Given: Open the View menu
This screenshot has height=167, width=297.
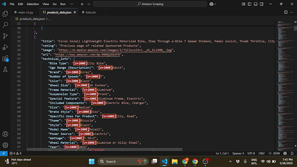Looking at the screenshot, I should [x=46, y=4].
